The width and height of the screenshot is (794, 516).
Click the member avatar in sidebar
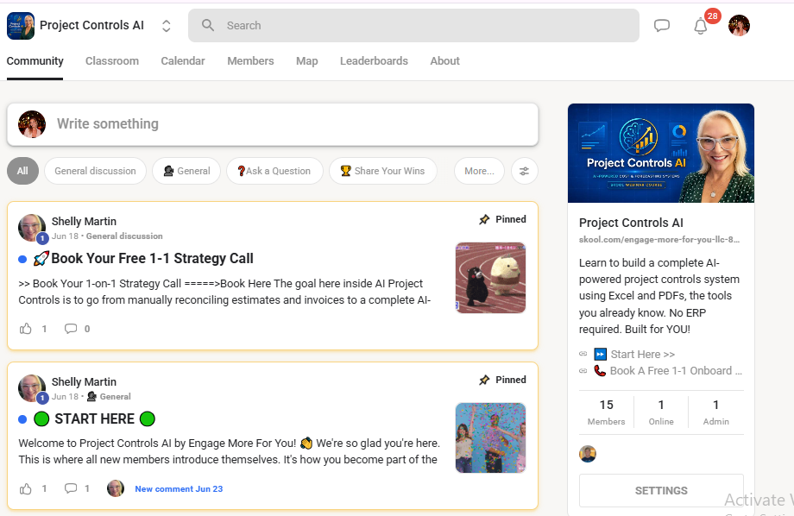coord(588,454)
